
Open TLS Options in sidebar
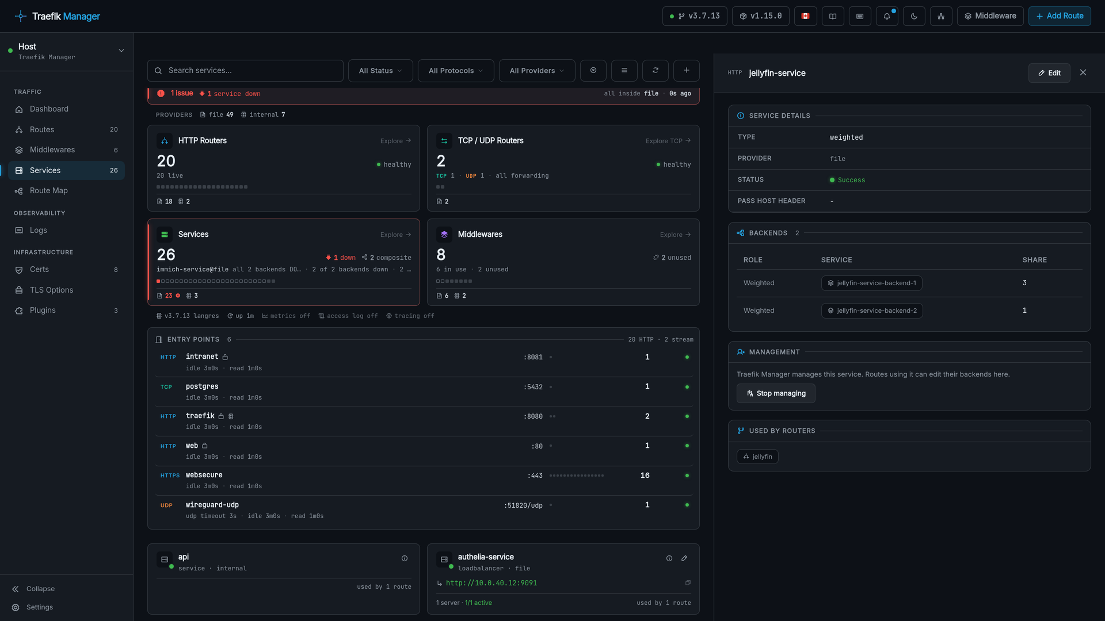click(x=66, y=290)
